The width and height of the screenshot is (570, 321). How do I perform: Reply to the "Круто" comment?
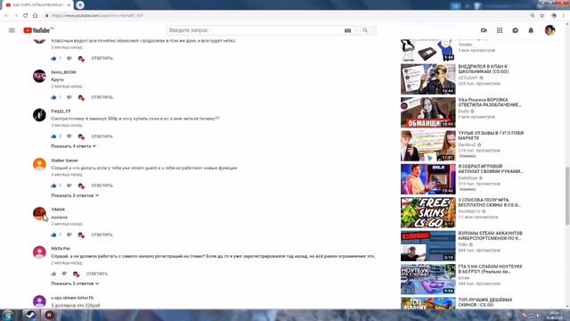102,97
